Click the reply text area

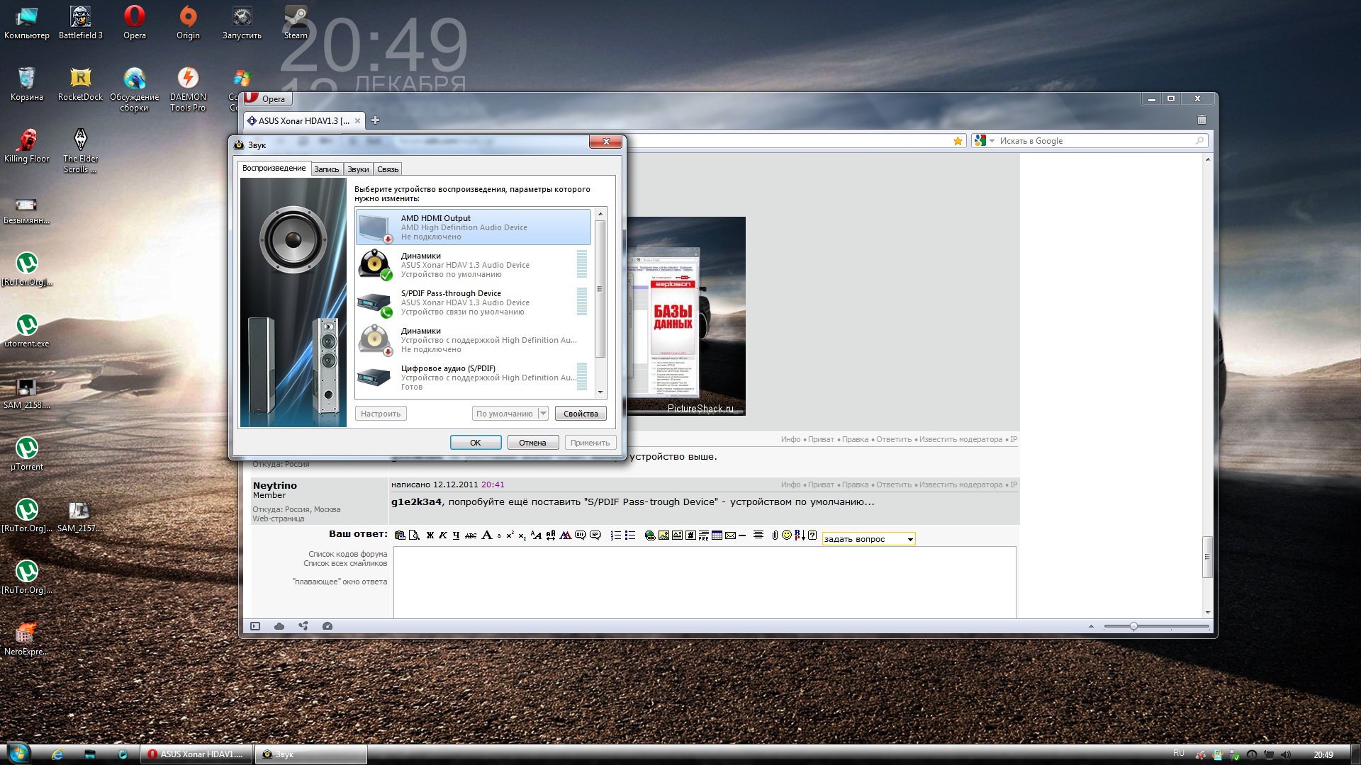click(x=705, y=582)
